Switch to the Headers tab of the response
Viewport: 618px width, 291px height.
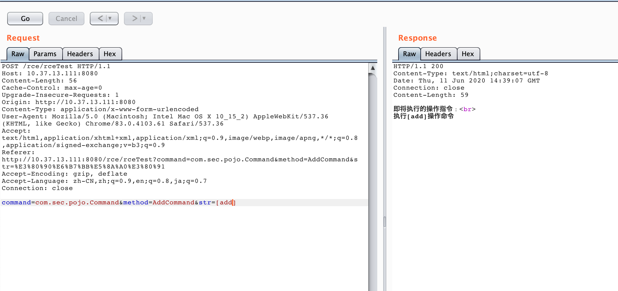pos(438,54)
